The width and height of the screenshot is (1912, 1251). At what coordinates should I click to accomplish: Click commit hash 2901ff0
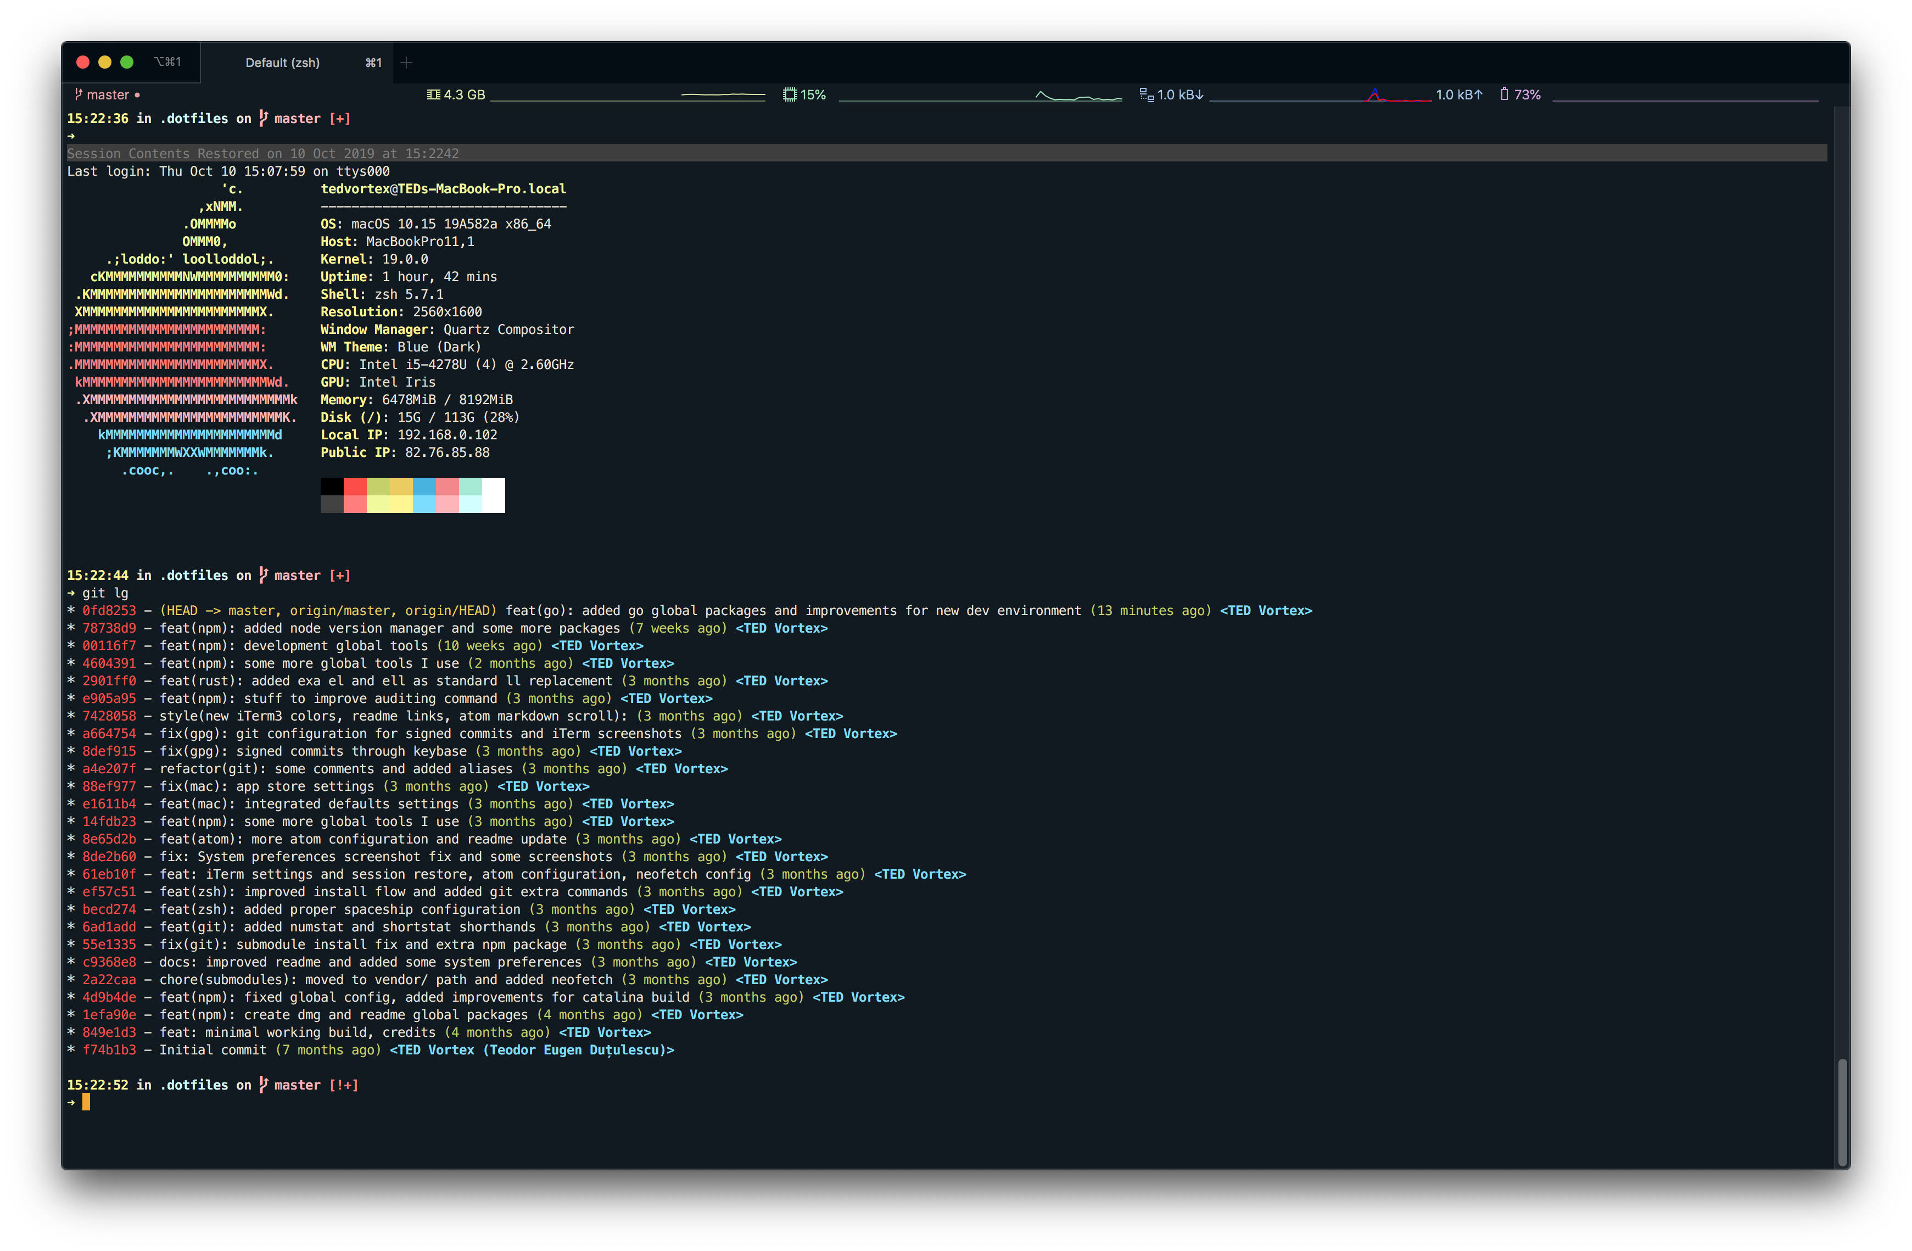[109, 682]
